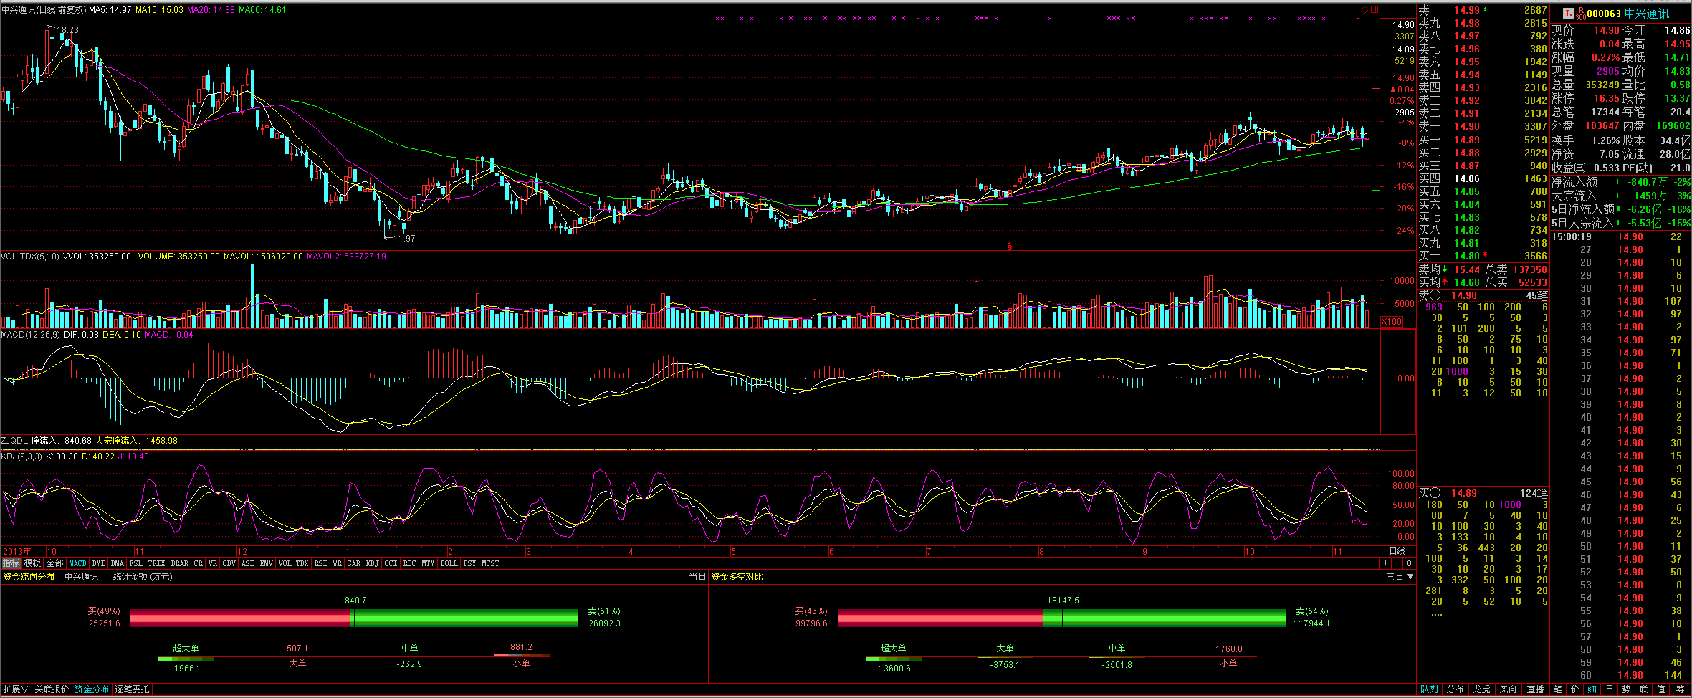
Task: Click the 资金多空对比 buy/sell ratio bar
Action: [x=1062, y=618]
